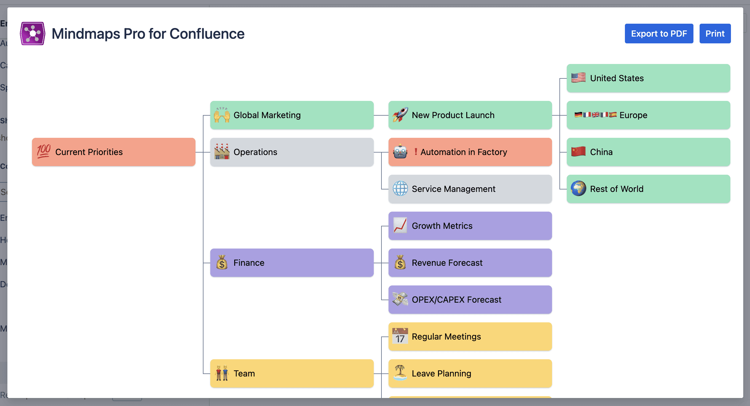
Task: Click the earth globe emoji on Rest of World
Action: (x=578, y=189)
